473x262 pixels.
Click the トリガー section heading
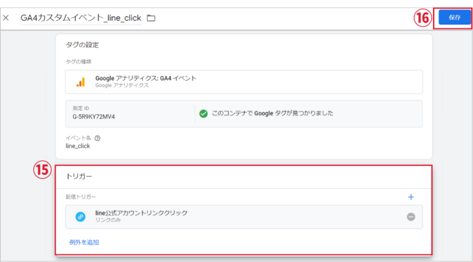(79, 176)
